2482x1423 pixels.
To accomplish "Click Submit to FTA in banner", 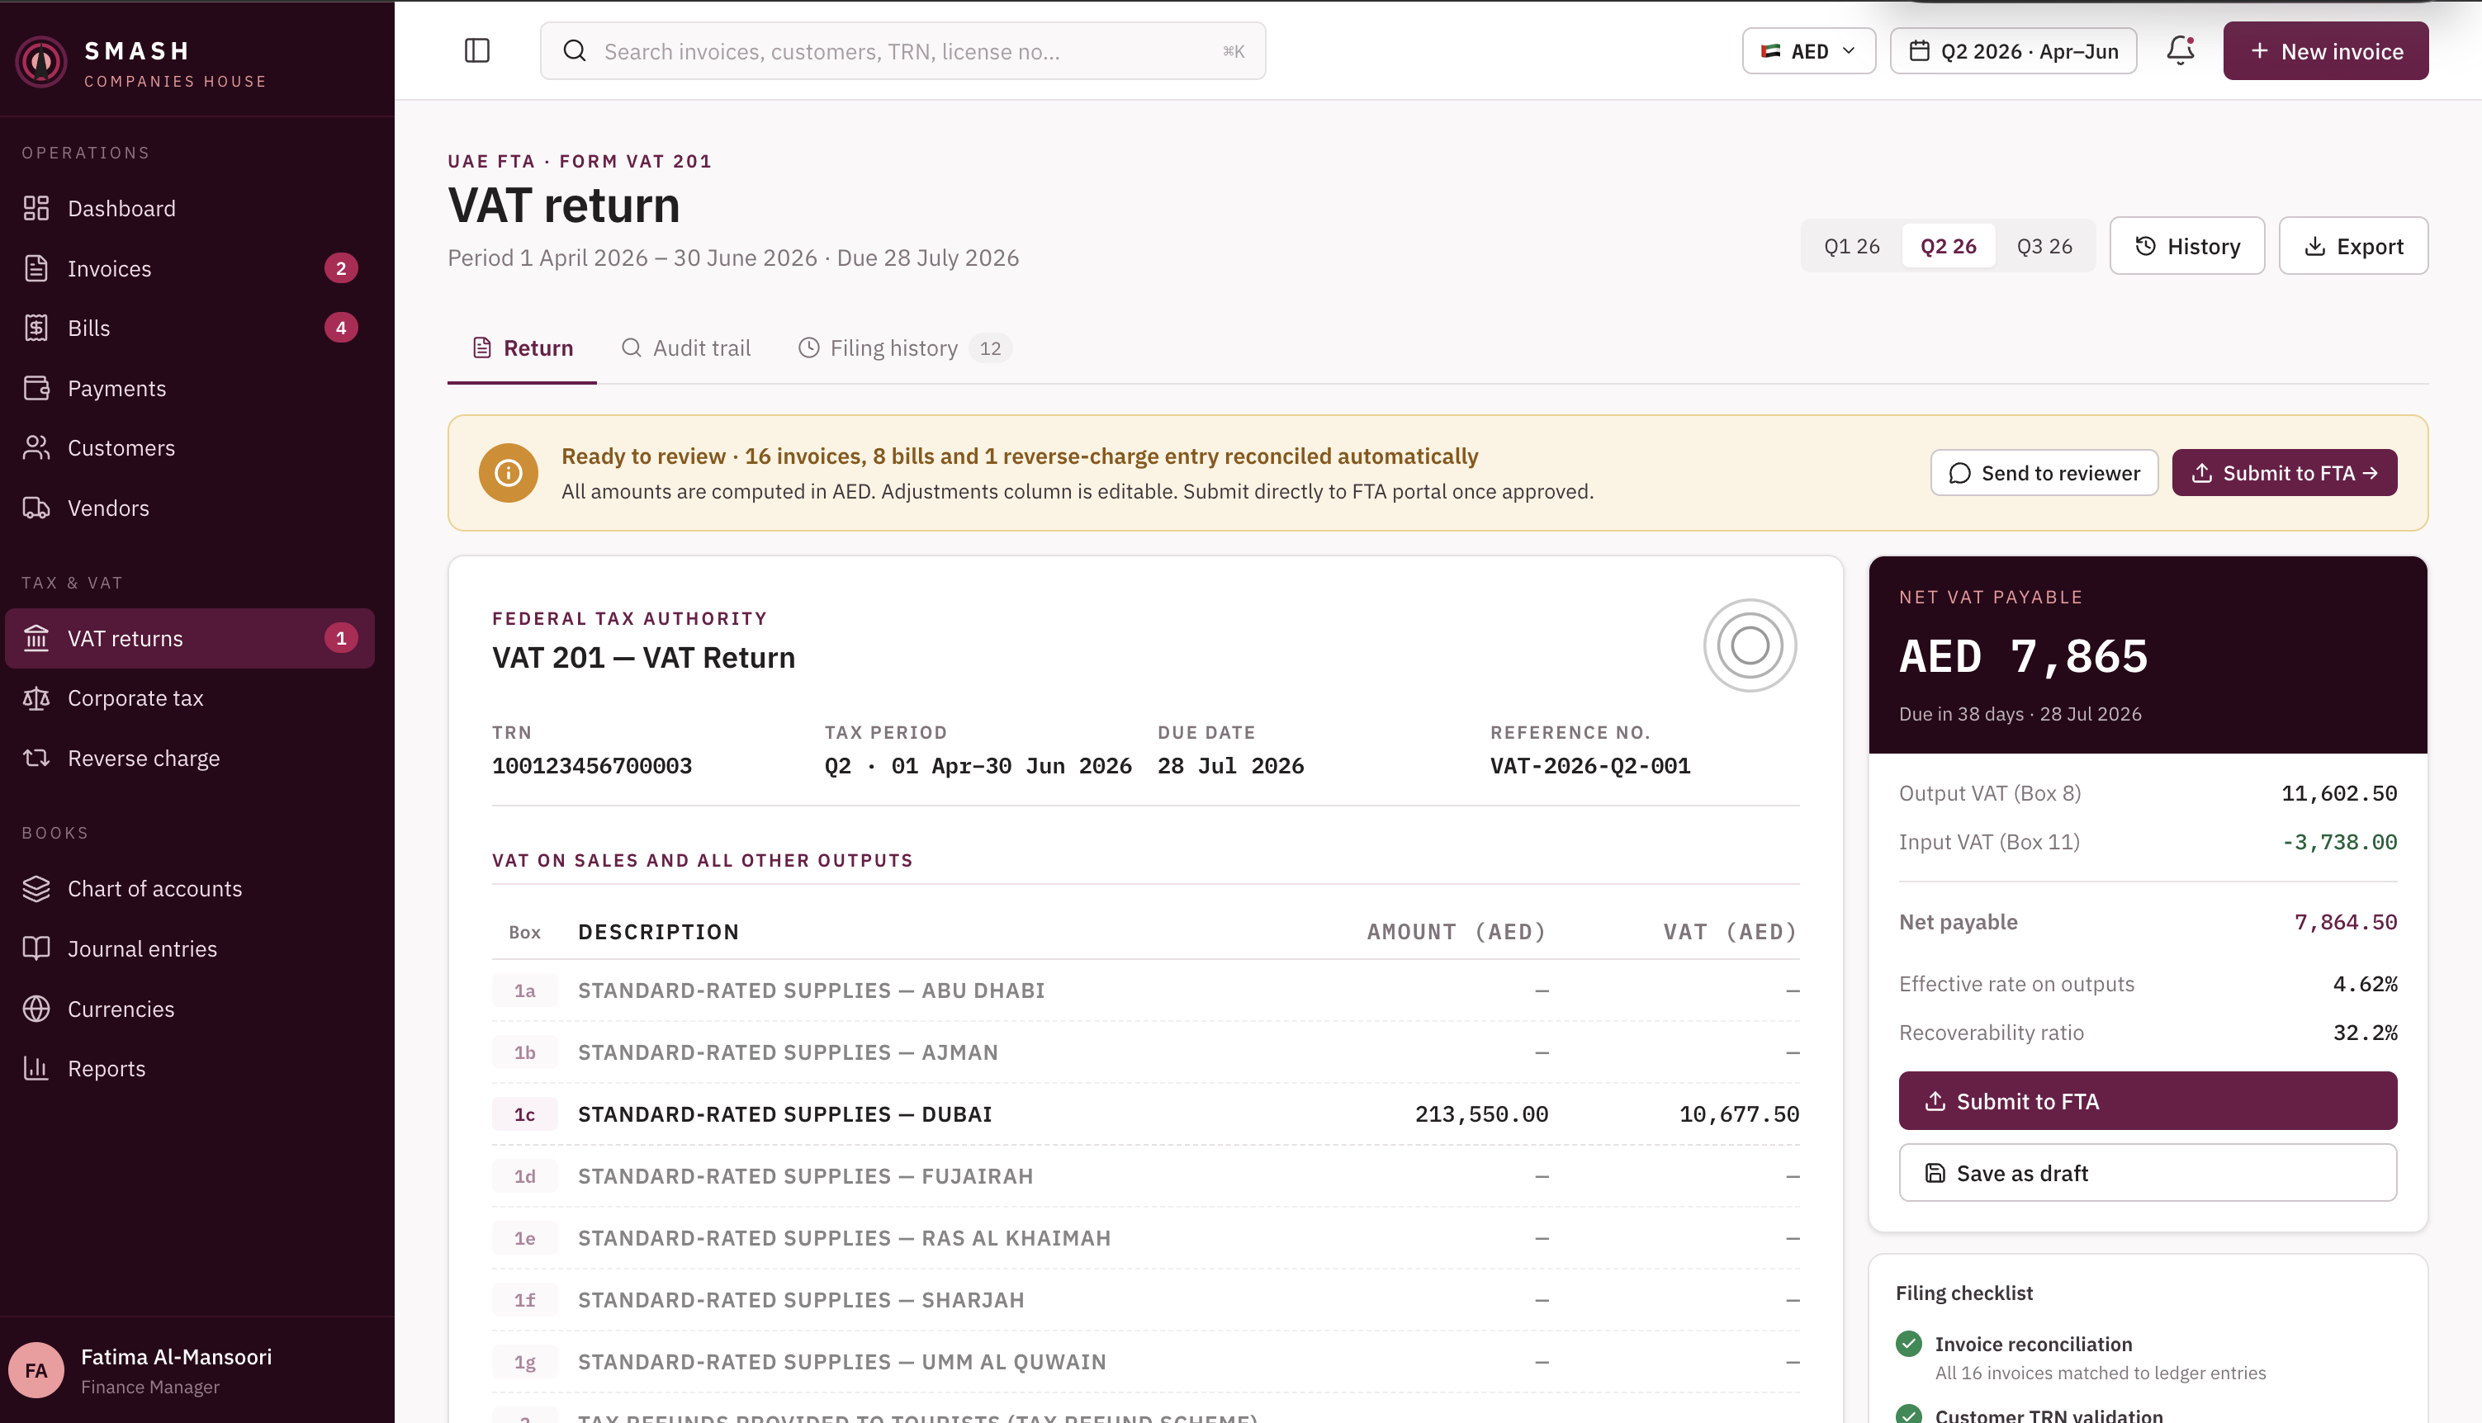I will point(2285,473).
